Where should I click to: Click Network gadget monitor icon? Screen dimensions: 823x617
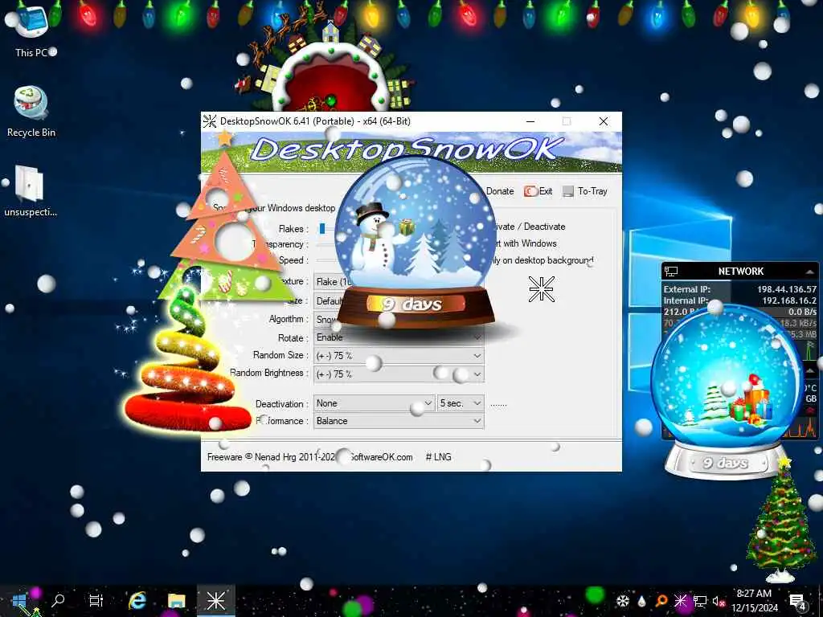[671, 272]
